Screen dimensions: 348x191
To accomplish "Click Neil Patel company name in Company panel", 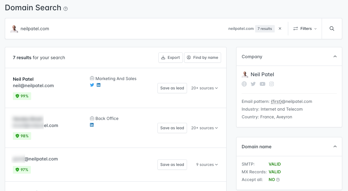I will [x=262, y=74].
